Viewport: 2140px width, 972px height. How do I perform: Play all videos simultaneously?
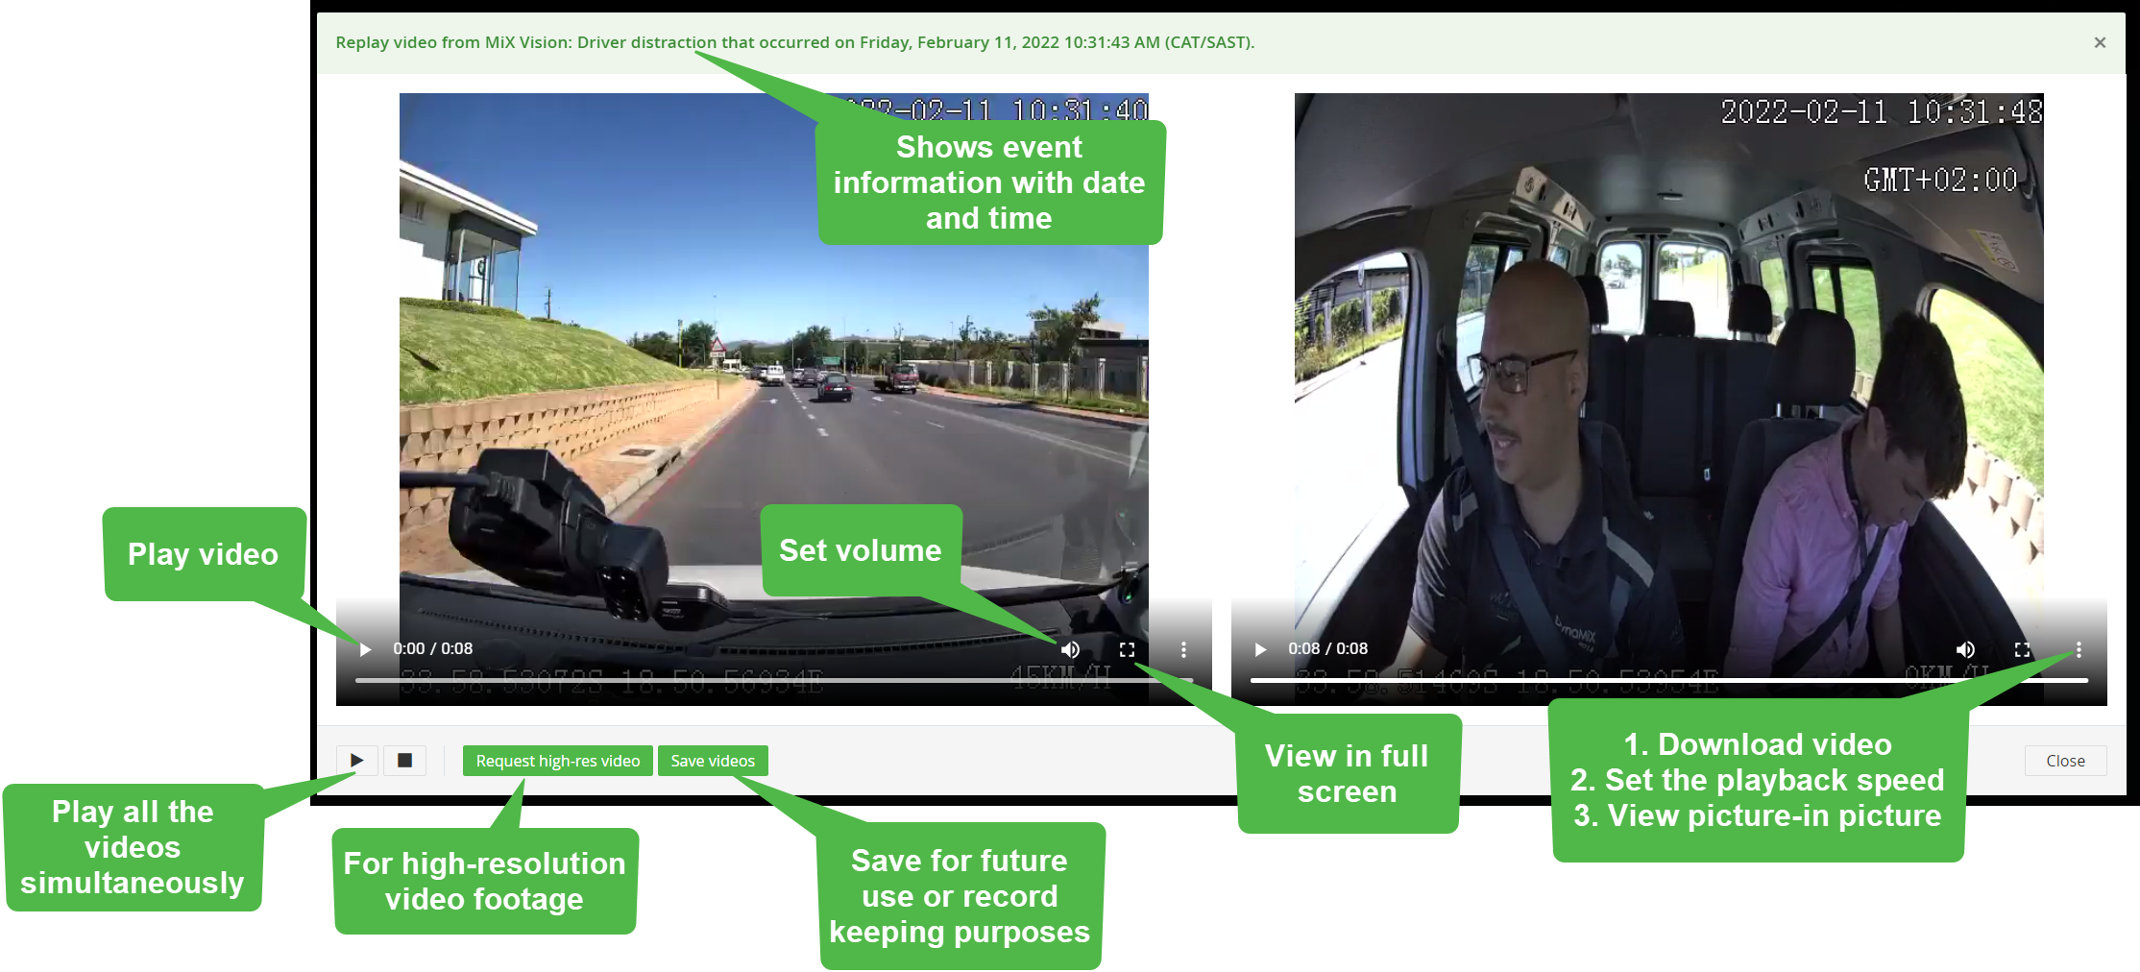(x=356, y=761)
